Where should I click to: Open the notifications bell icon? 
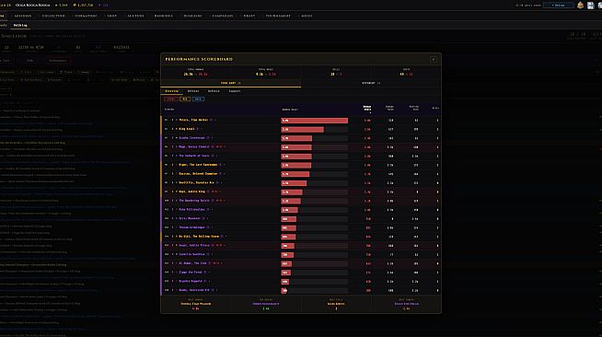[580, 5]
